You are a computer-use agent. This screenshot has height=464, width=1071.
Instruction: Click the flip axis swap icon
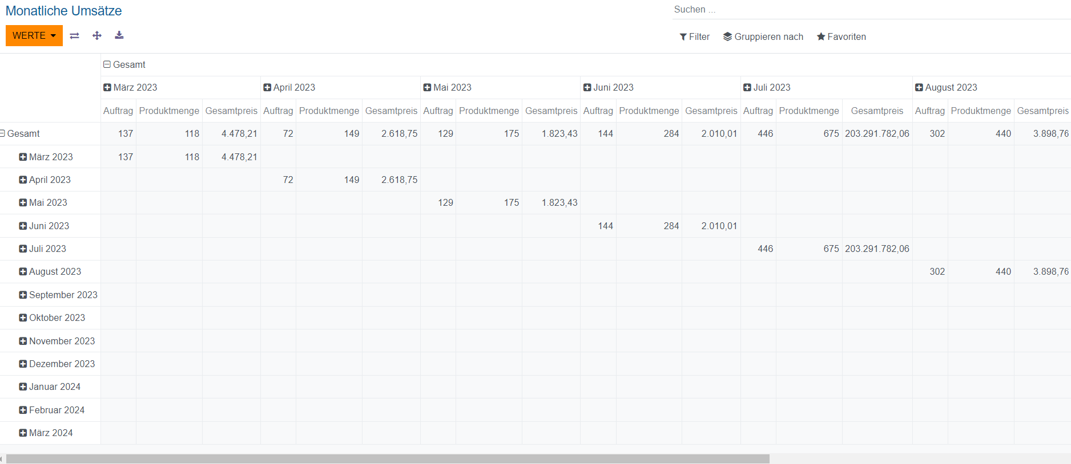tap(74, 36)
